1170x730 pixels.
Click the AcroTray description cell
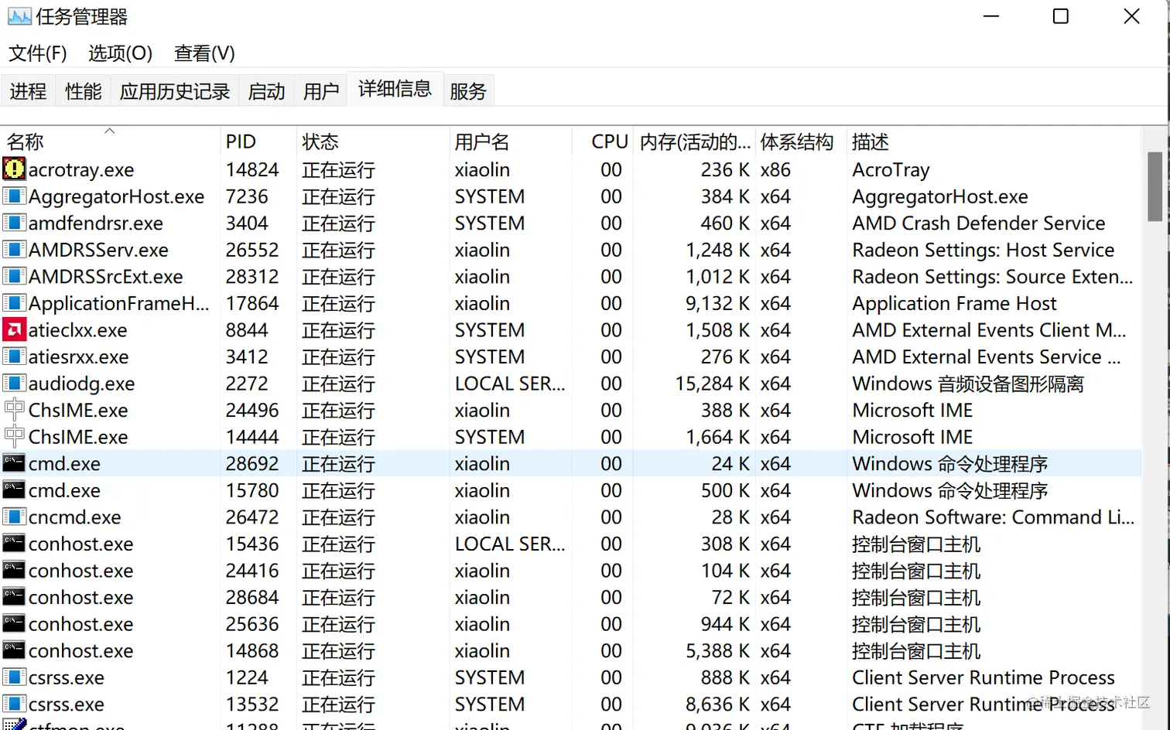(x=891, y=169)
